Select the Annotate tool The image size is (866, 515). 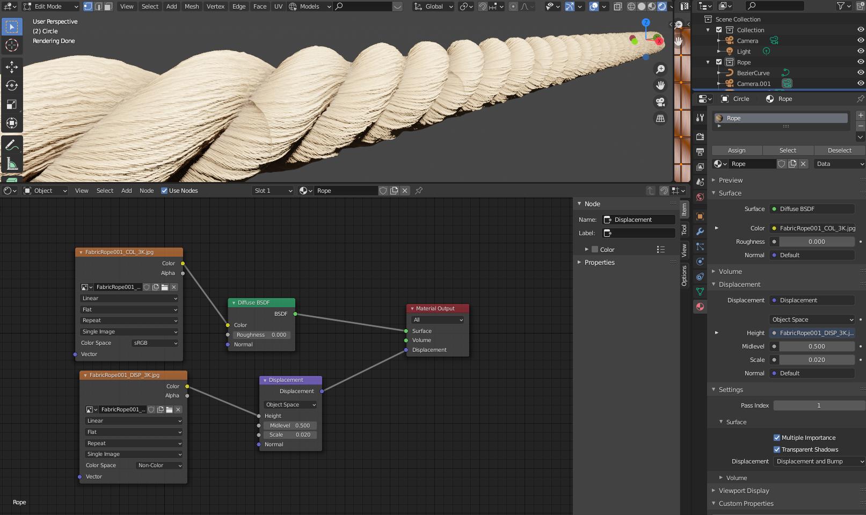coord(12,145)
